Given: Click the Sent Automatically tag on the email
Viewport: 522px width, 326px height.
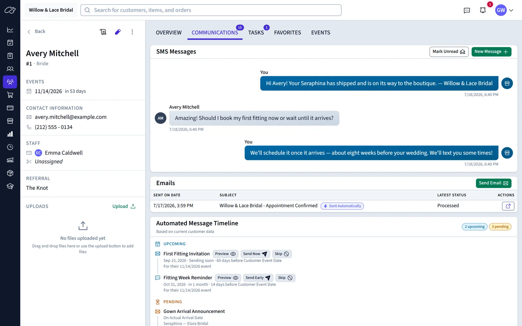Looking at the screenshot, I should tap(342, 206).
